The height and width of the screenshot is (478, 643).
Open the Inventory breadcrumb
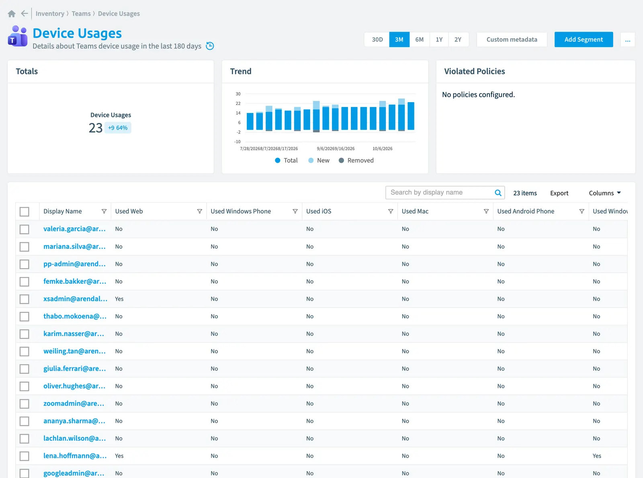tap(50, 14)
